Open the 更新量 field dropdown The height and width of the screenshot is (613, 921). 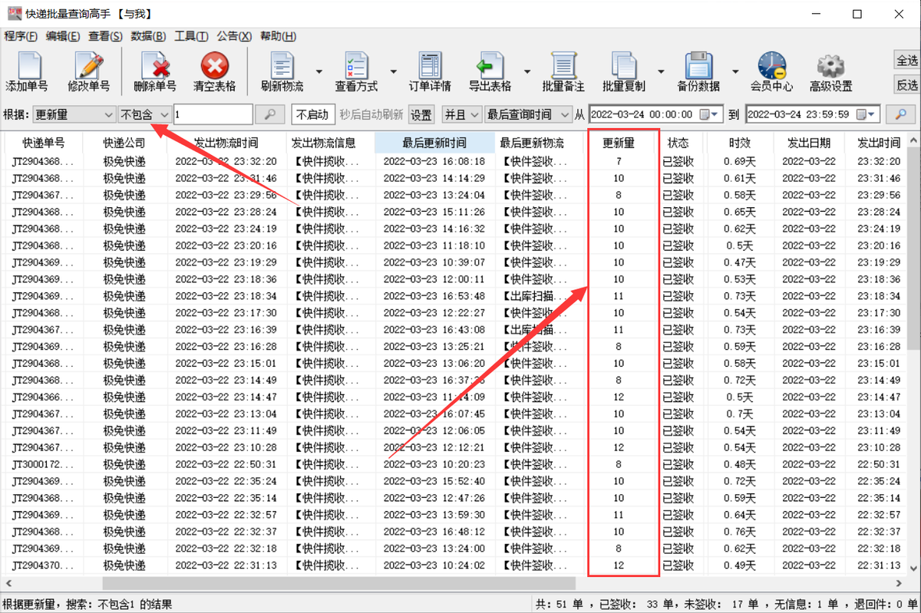[x=74, y=114]
